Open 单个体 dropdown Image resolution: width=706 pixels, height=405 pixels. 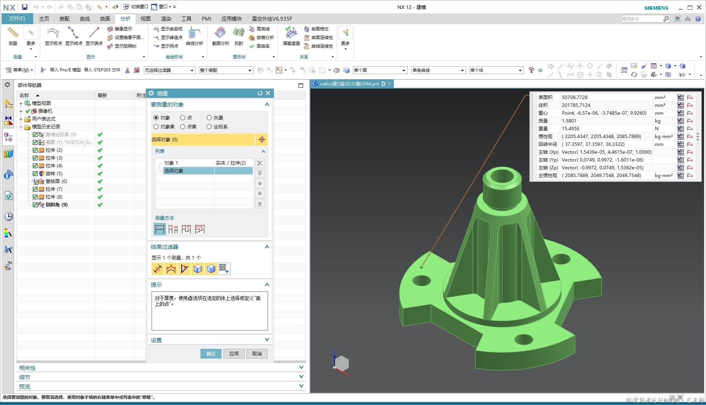click(496, 70)
